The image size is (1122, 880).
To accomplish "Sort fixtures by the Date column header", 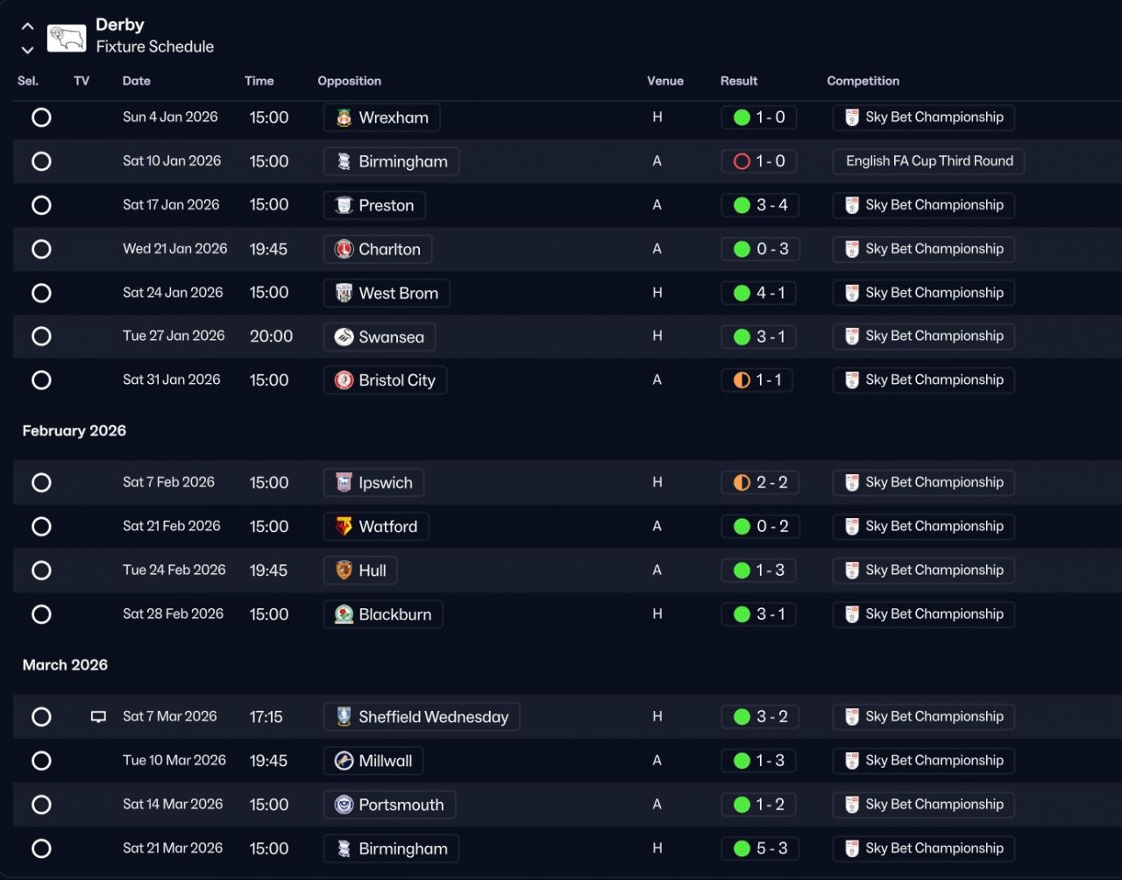I will tap(137, 81).
